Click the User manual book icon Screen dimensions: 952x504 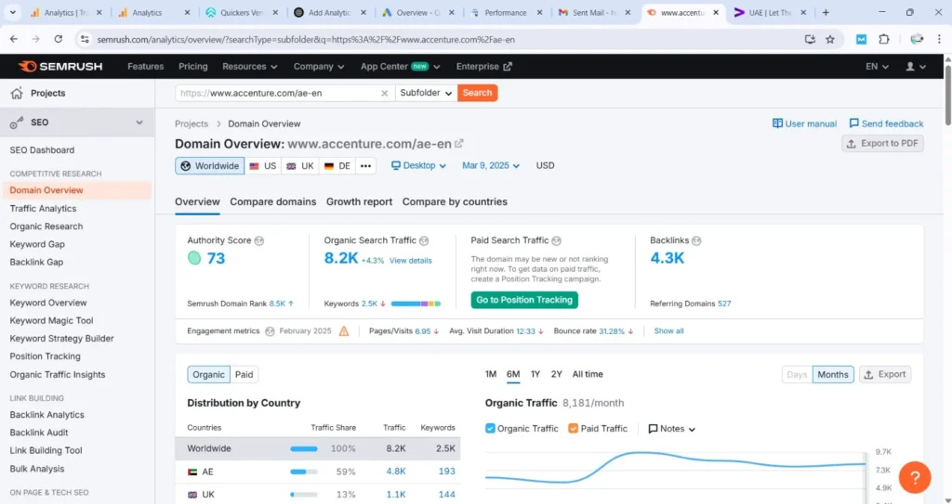(x=777, y=123)
